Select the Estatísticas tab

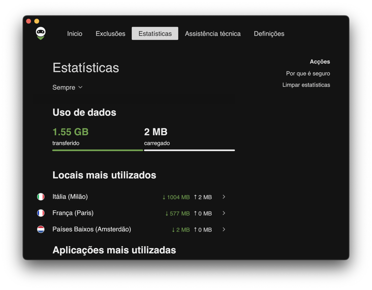click(155, 33)
